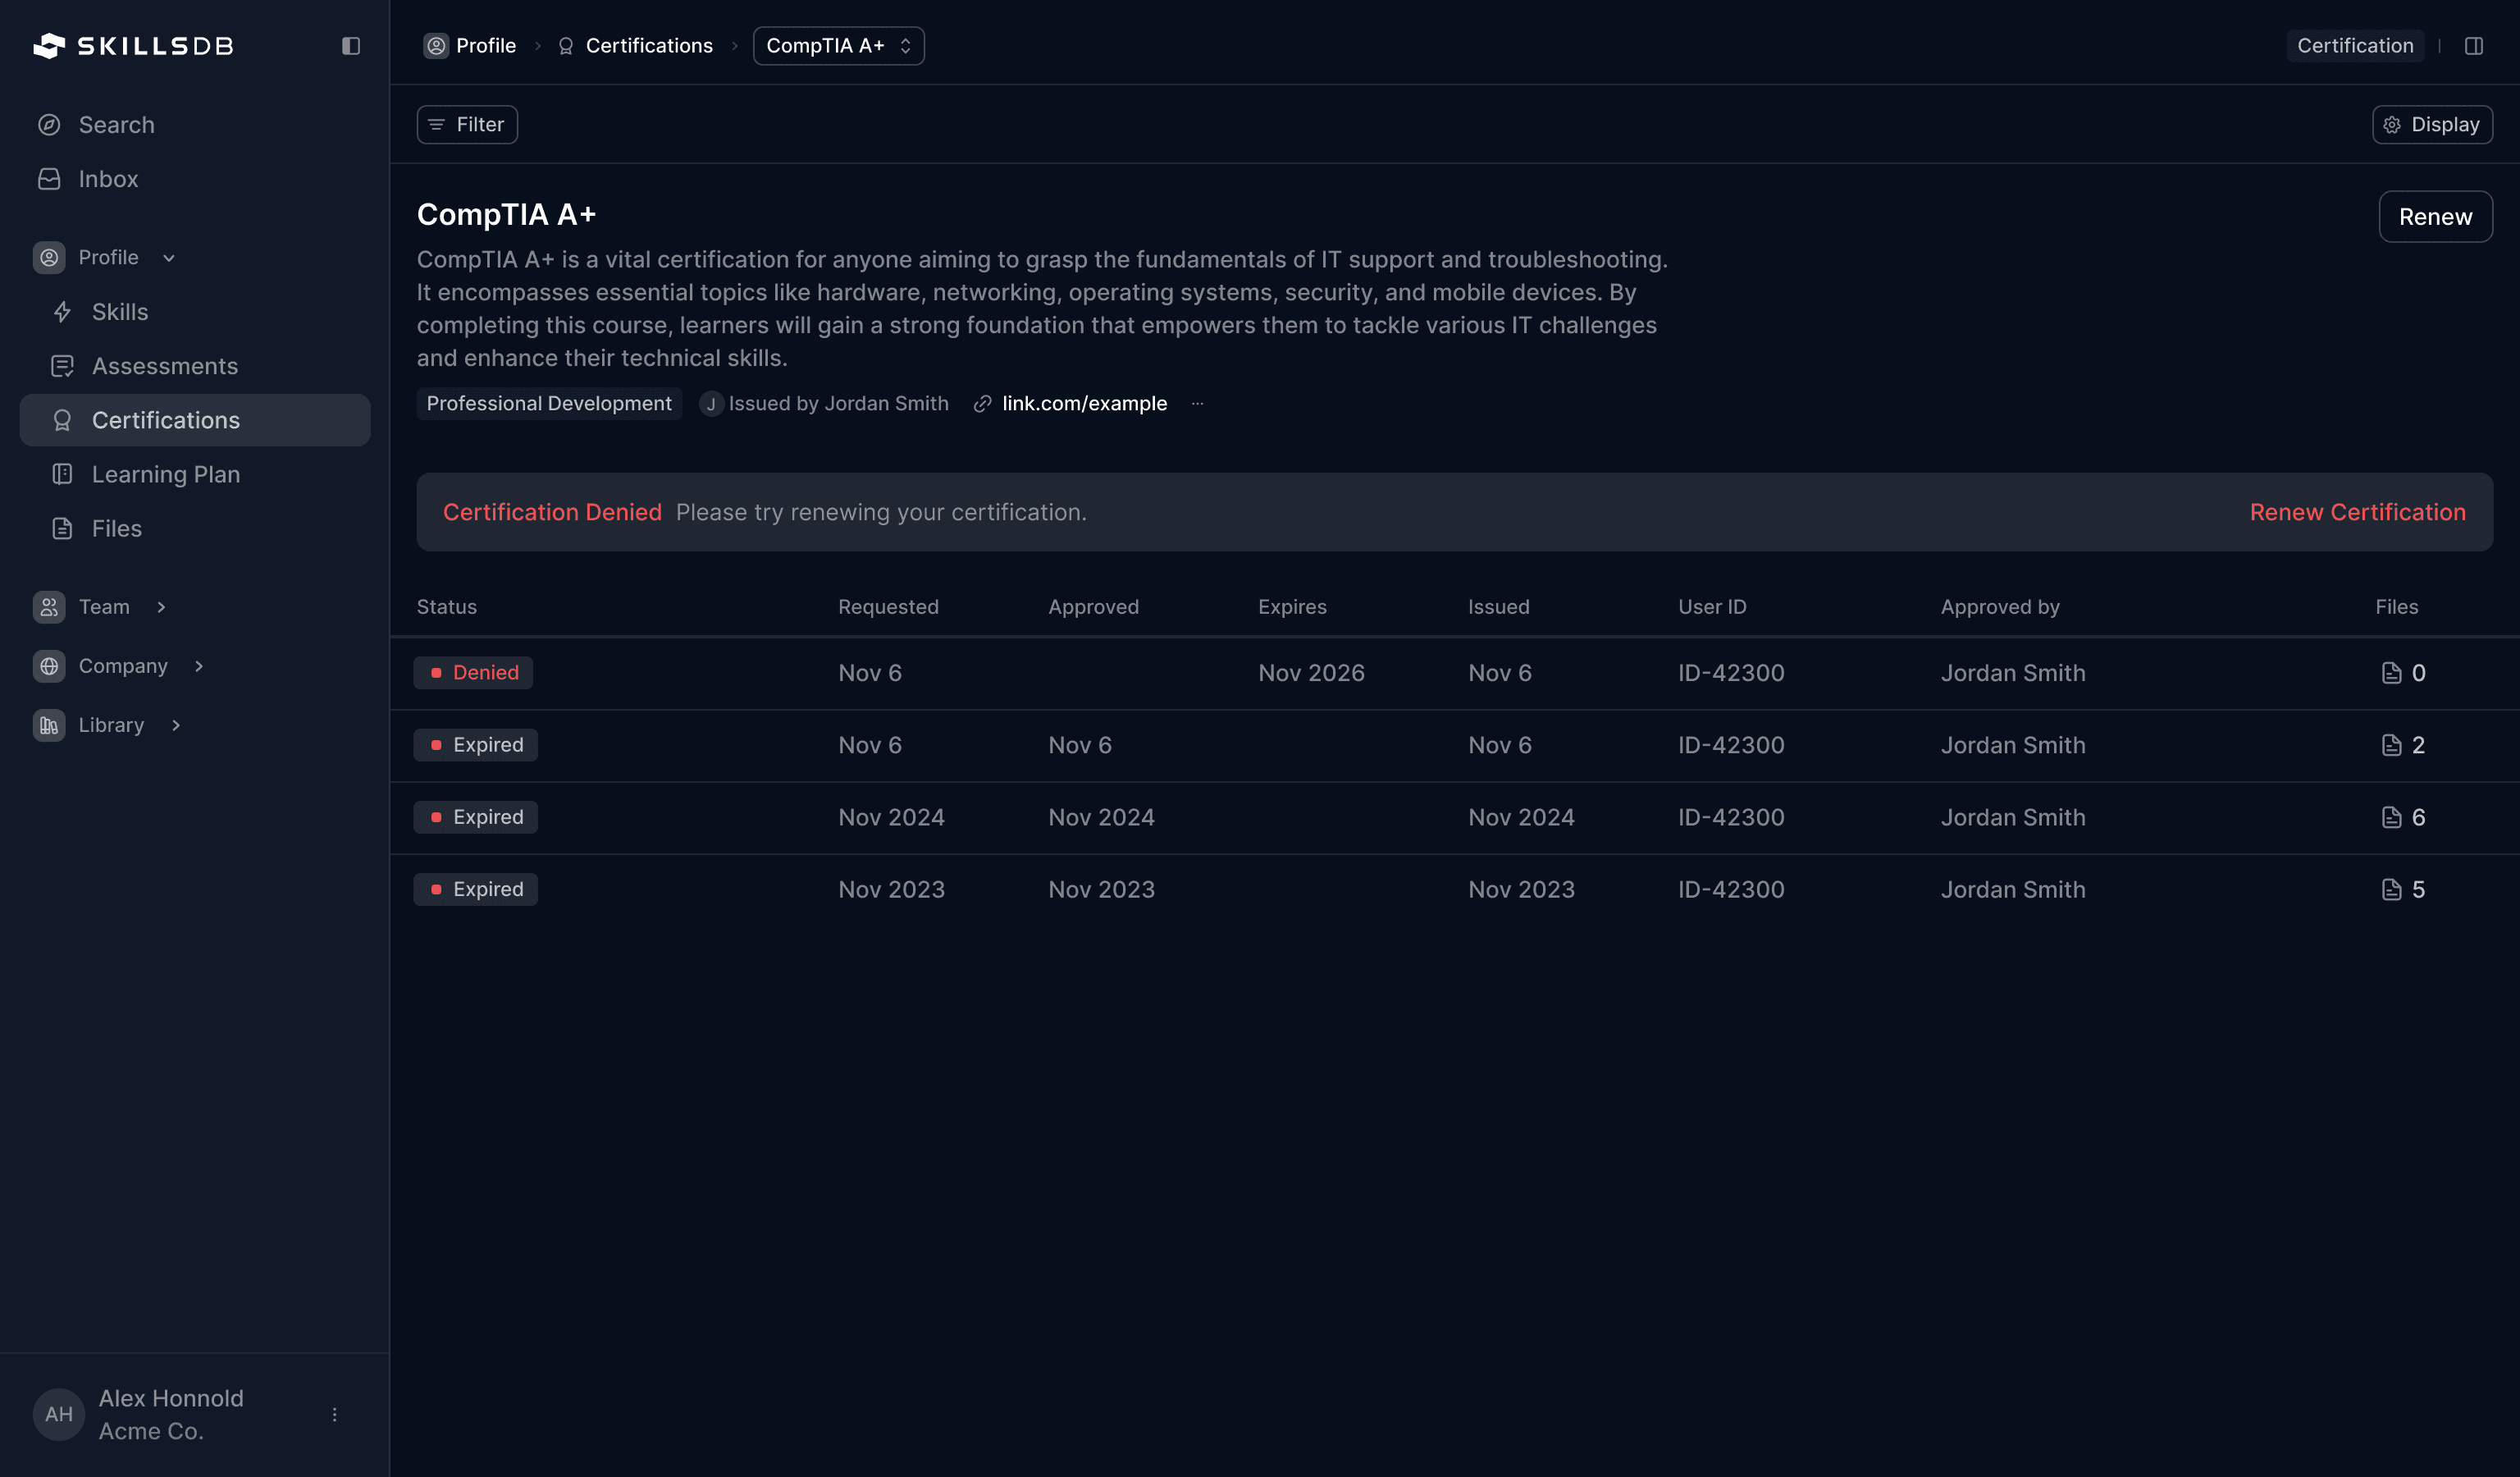Image resolution: width=2520 pixels, height=1477 pixels.
Task: Select the Certifications sidebar item
Action: (x=165, y=419)
